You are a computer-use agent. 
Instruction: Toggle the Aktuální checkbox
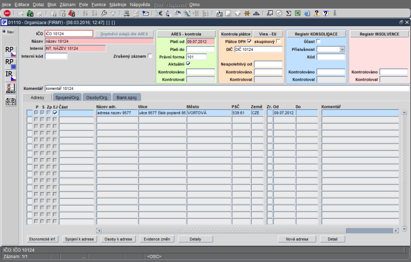tap(188, 64)
